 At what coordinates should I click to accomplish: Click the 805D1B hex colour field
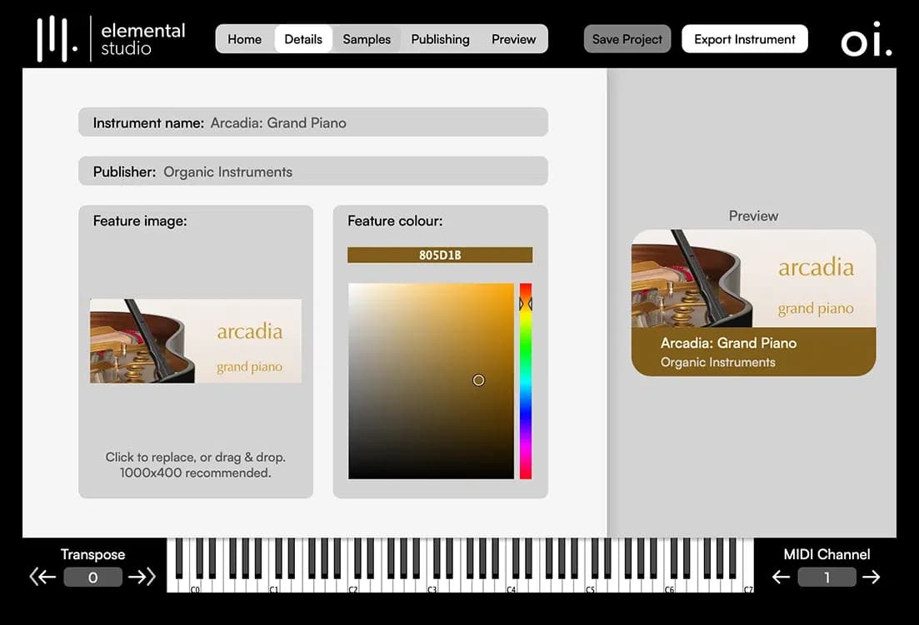pos(440,255)
